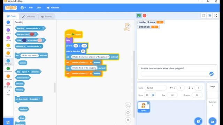Click the sprite Direction field showing 90
Image resolution: width=223 pixels, height=125 pixels.
[x=197, y=95]
